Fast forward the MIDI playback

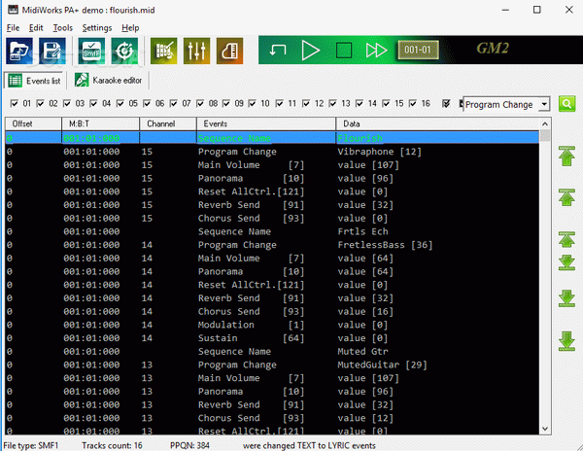click(x=376, y=51)
